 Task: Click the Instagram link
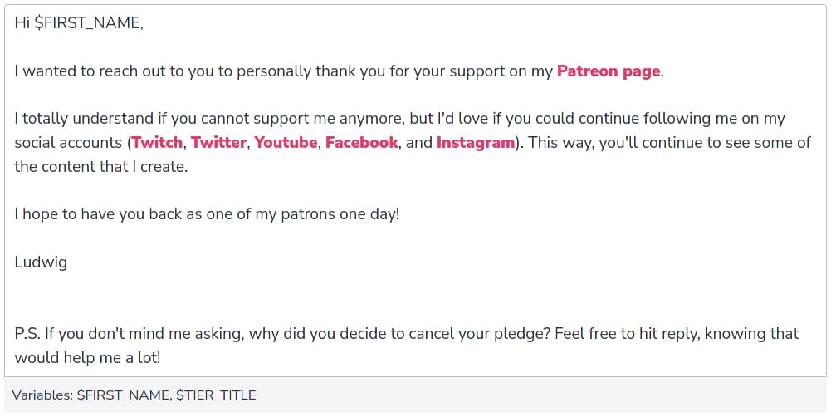point(476,142)
